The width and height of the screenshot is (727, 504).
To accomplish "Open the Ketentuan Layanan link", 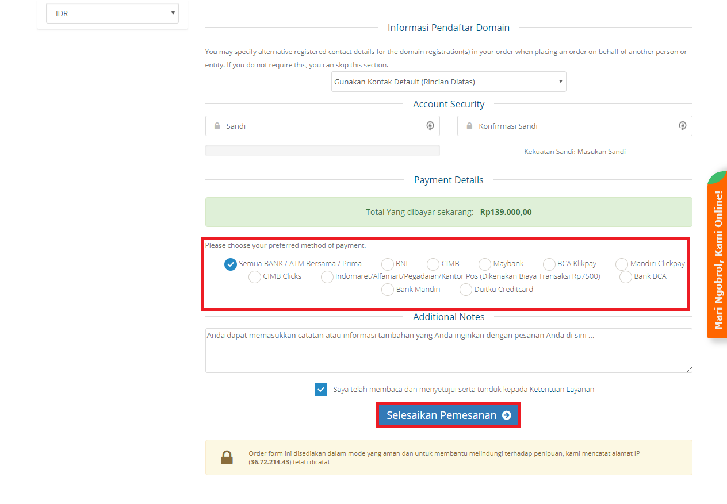I will tap(561, 390).
